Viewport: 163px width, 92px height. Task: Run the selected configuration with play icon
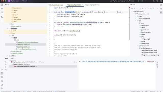click(139, 1)
